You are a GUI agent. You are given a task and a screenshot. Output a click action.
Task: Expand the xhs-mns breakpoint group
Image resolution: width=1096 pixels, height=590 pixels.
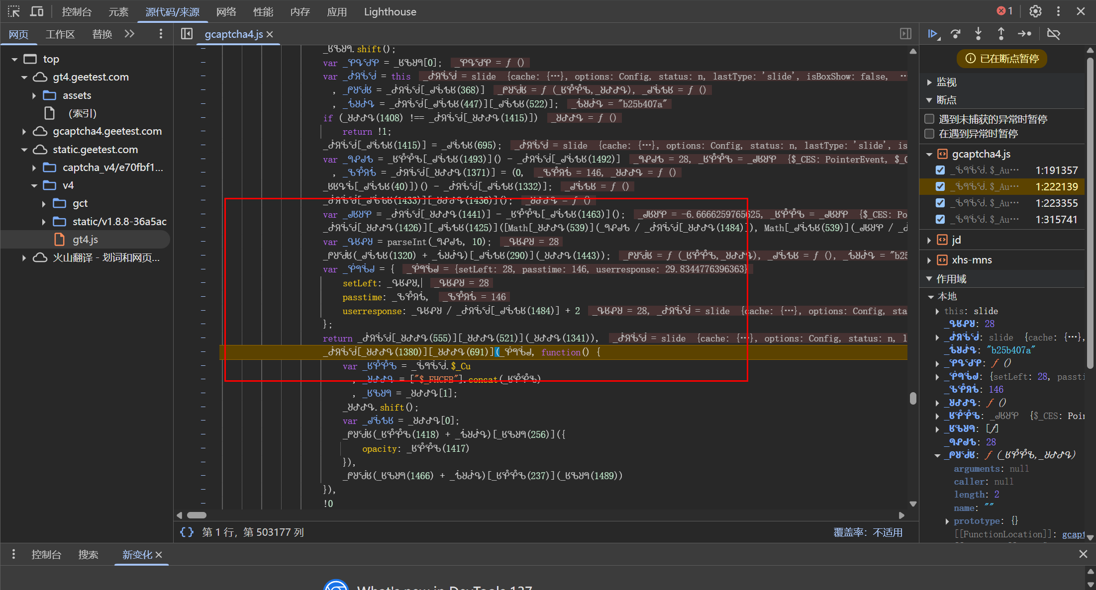pyautogui.click(x=929, y=260)
